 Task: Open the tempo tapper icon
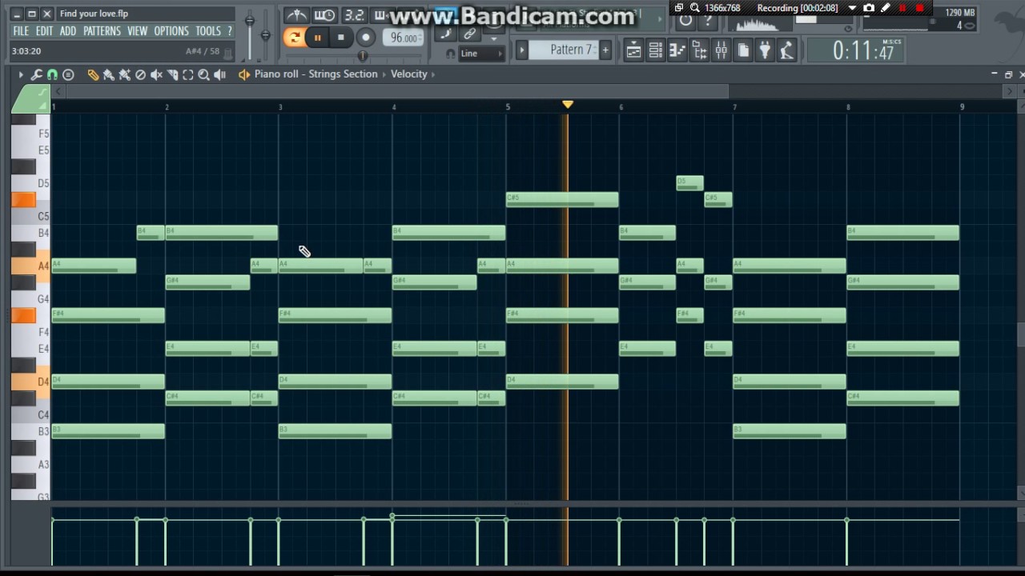[x=786, y=51]
